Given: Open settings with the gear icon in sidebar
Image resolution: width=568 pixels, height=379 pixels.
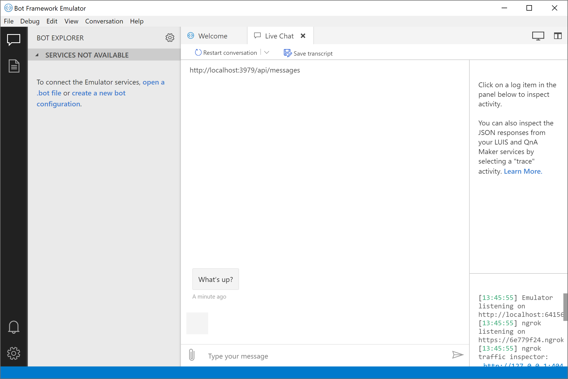Looking at the screenshot, I should (14, 353).
